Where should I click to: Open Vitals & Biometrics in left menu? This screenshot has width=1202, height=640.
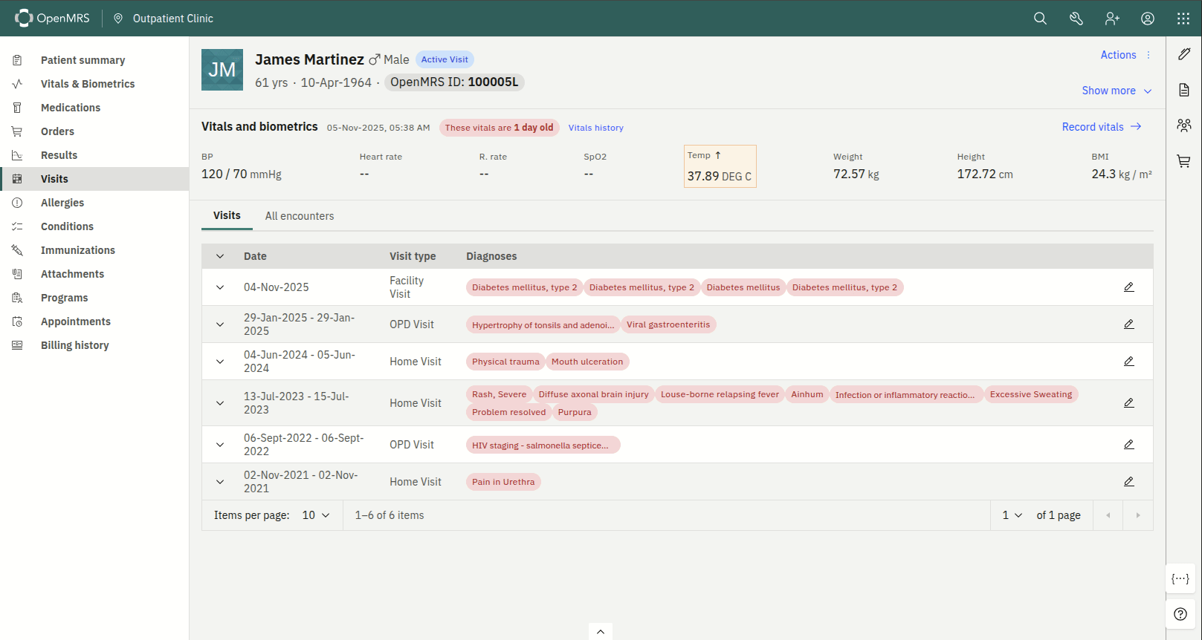(88, 84)
